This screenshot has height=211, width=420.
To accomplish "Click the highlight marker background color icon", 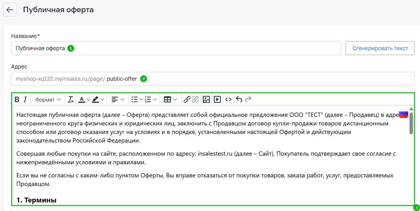I will click(x=95, y=99).
